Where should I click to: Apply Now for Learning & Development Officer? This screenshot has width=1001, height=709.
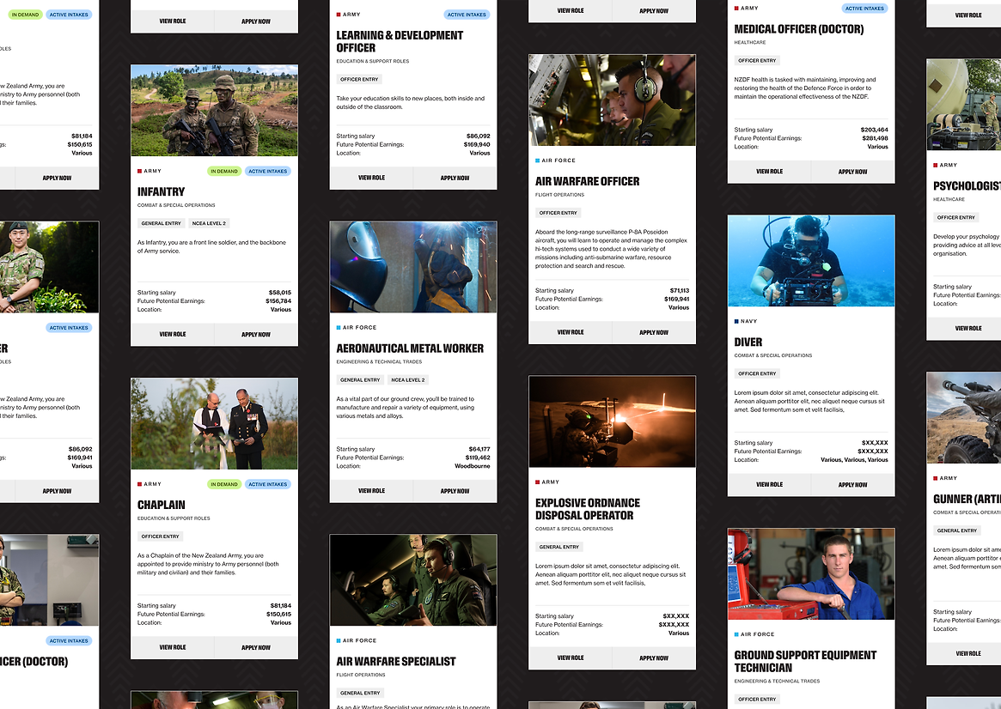pos(455,179)
